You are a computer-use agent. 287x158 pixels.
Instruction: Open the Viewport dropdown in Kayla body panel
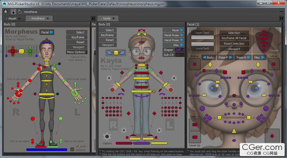point(108,45)
